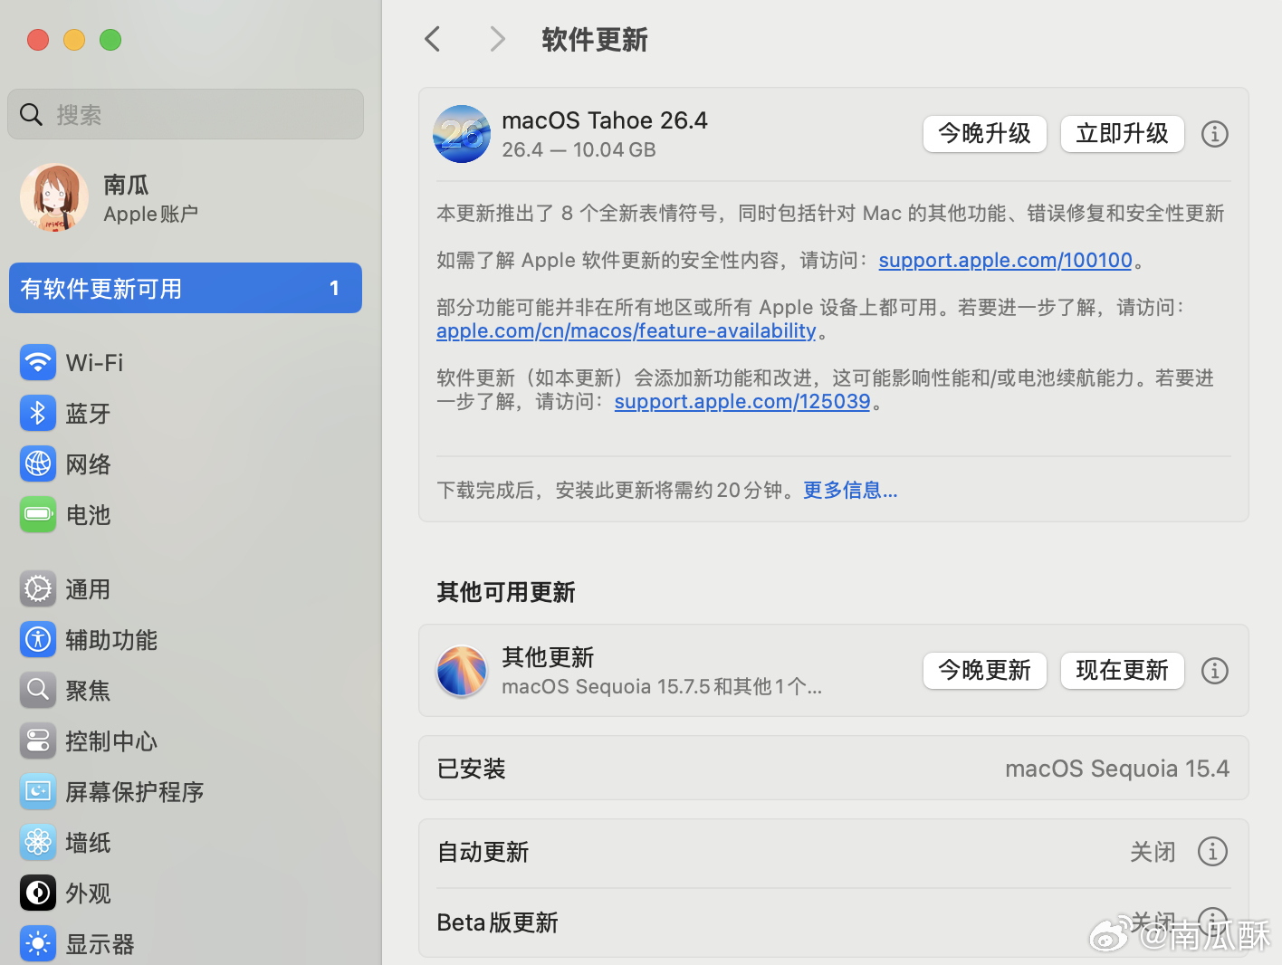Open 网络 network settings

[x=88, y=463]
